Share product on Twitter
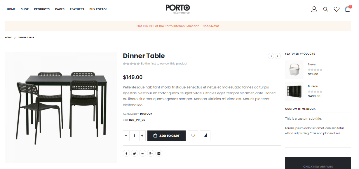The height and width of the screenshot is (169, 359). coord(134,153)
